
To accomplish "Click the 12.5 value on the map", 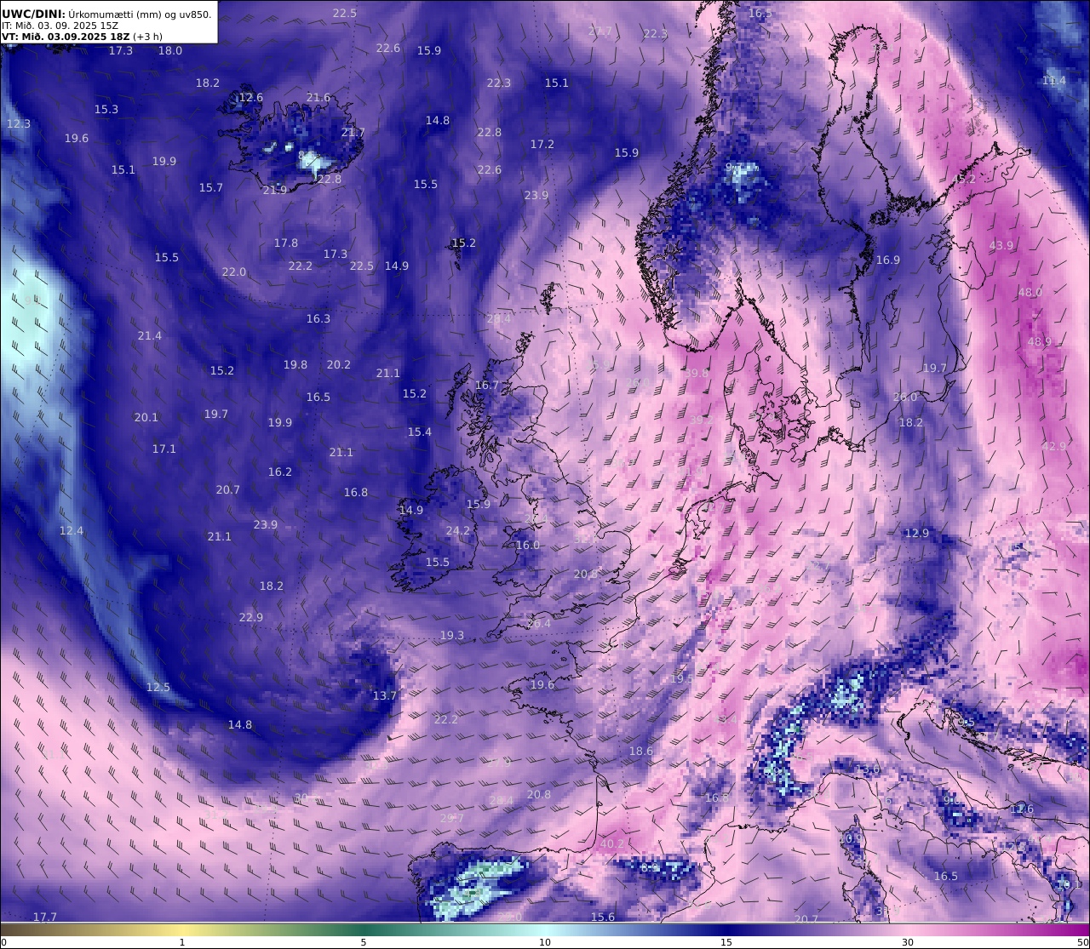I will point(158,687).
